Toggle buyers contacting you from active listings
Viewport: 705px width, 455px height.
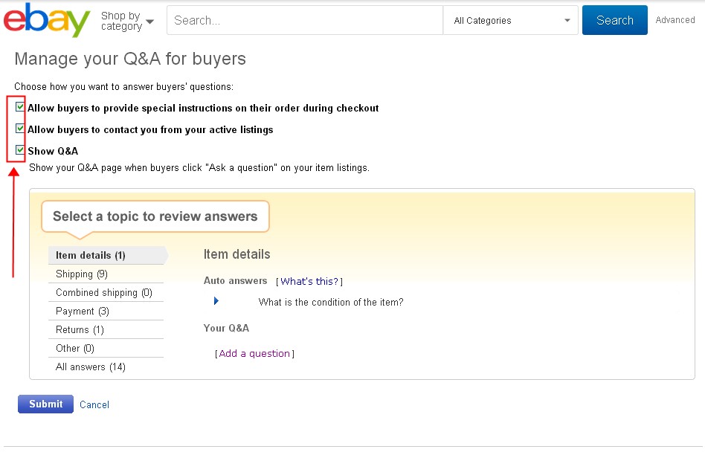18,129
